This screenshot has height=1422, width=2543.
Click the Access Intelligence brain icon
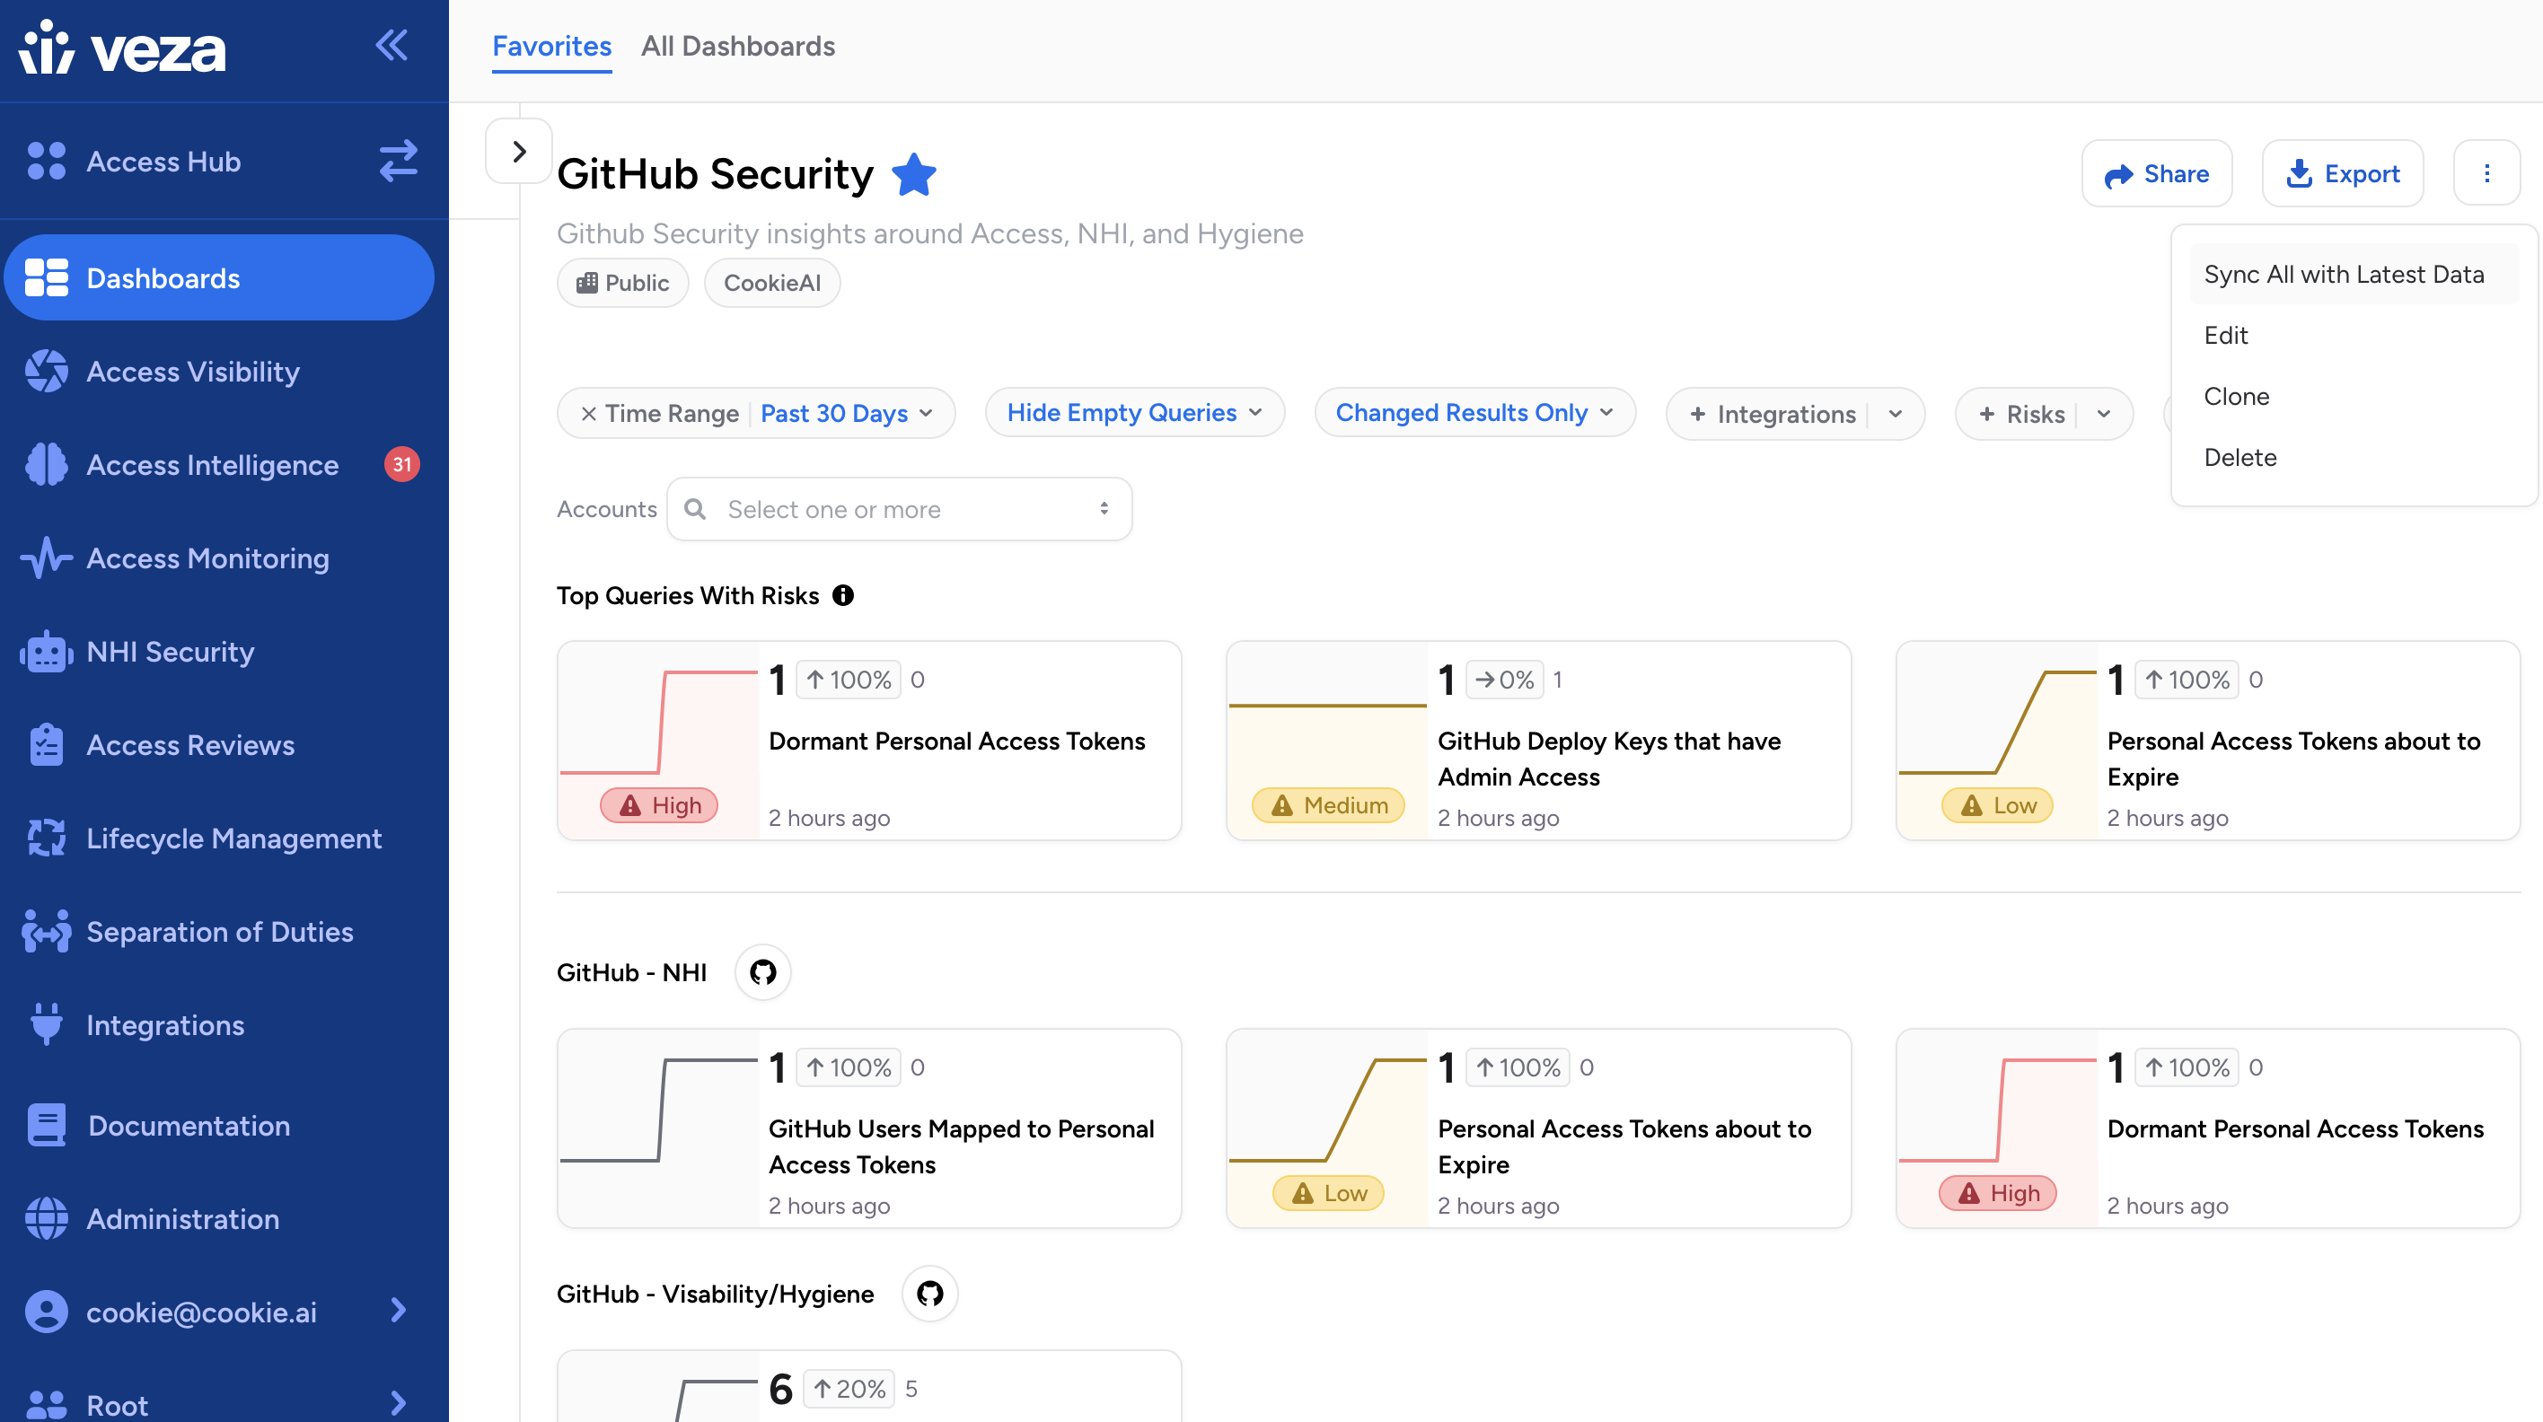coord(46,465)
